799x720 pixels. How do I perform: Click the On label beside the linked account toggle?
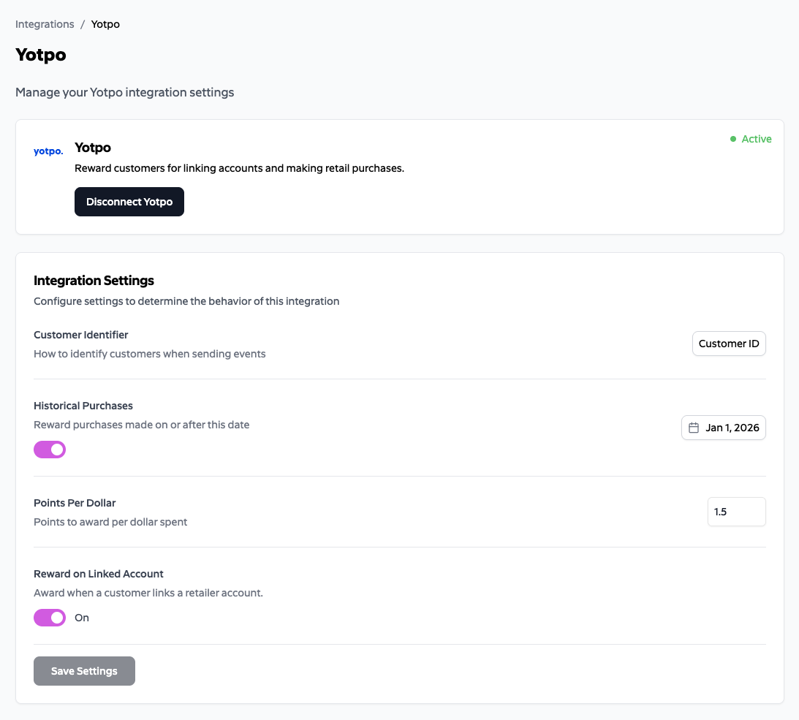coord(81,618)
